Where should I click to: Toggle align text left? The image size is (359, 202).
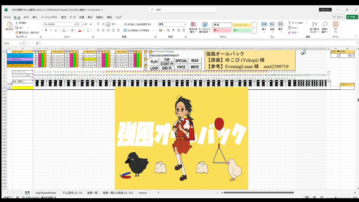click(98, 30)
